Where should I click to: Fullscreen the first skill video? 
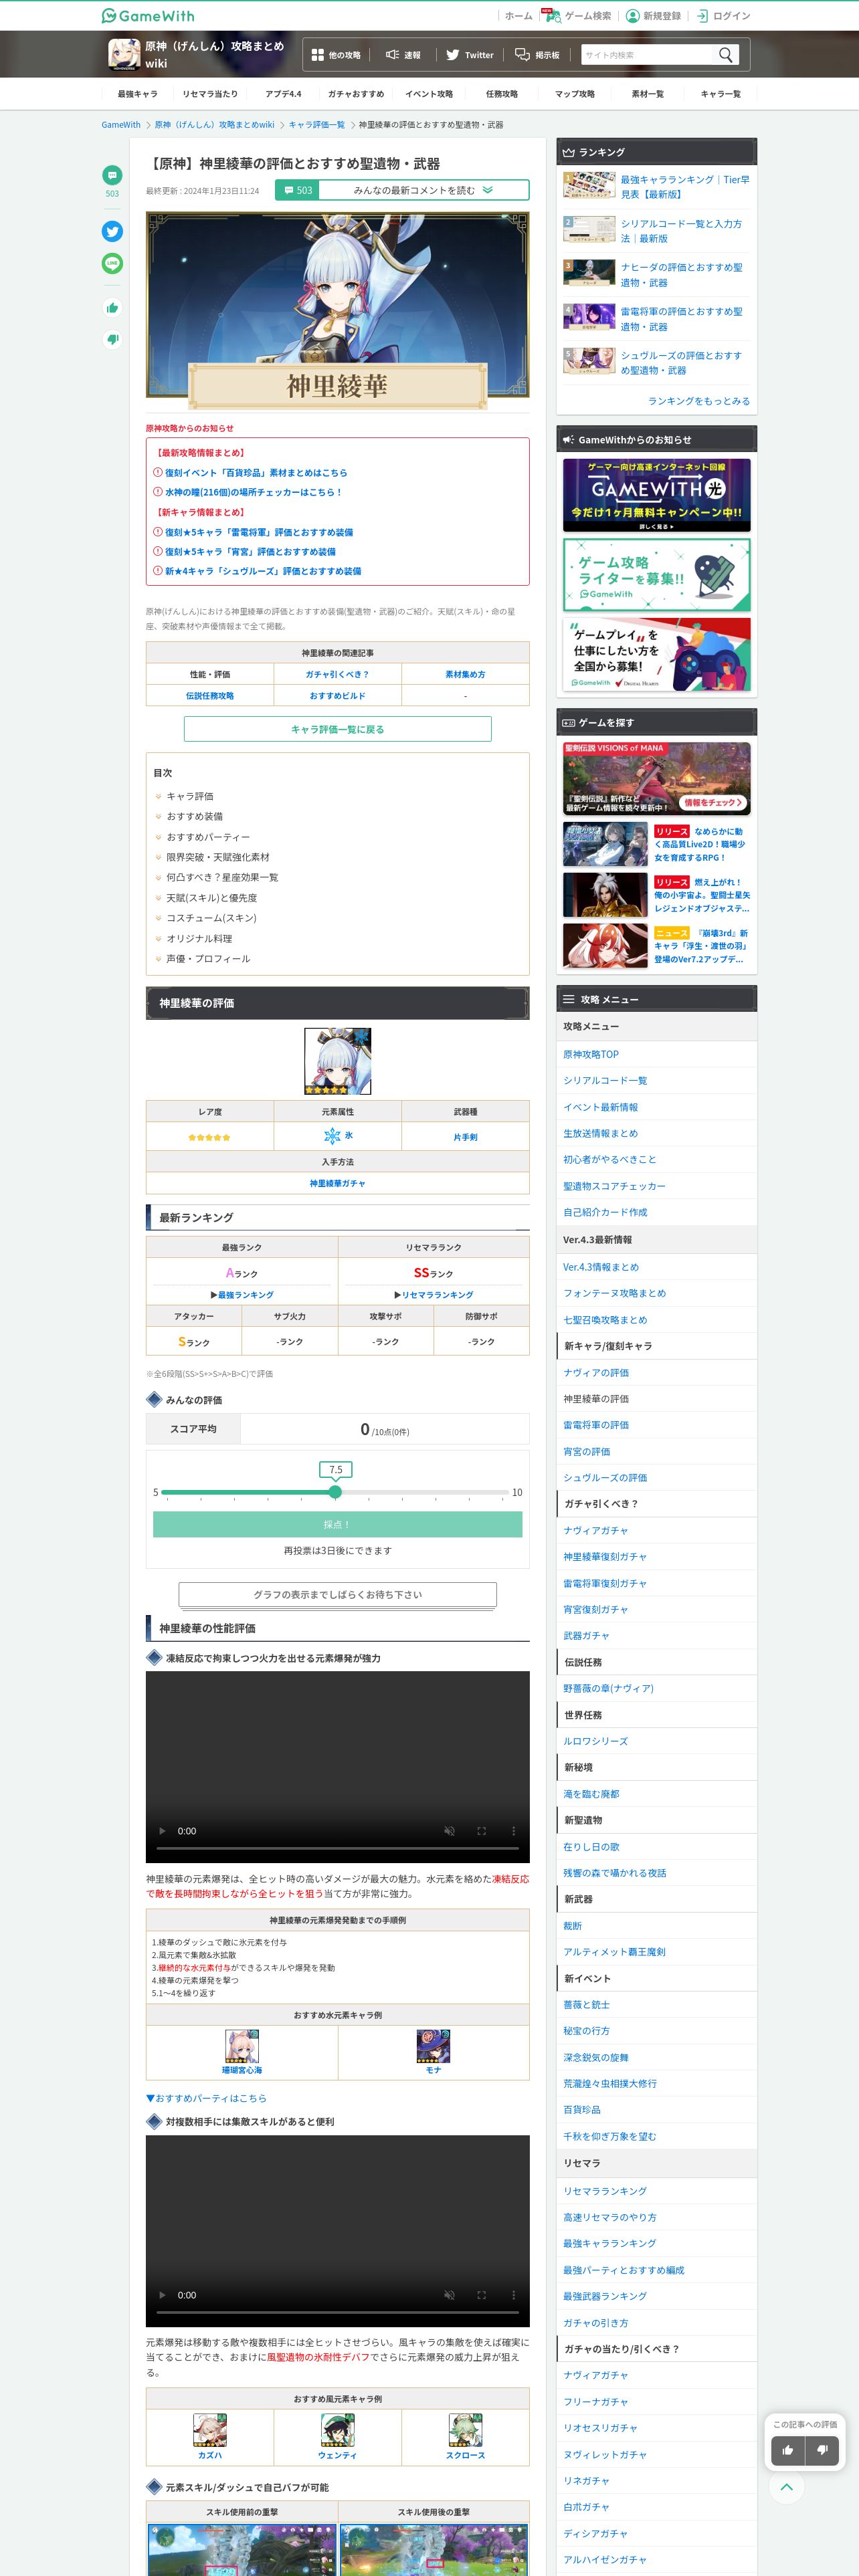pyautogui.click(x=481, y=1830)
